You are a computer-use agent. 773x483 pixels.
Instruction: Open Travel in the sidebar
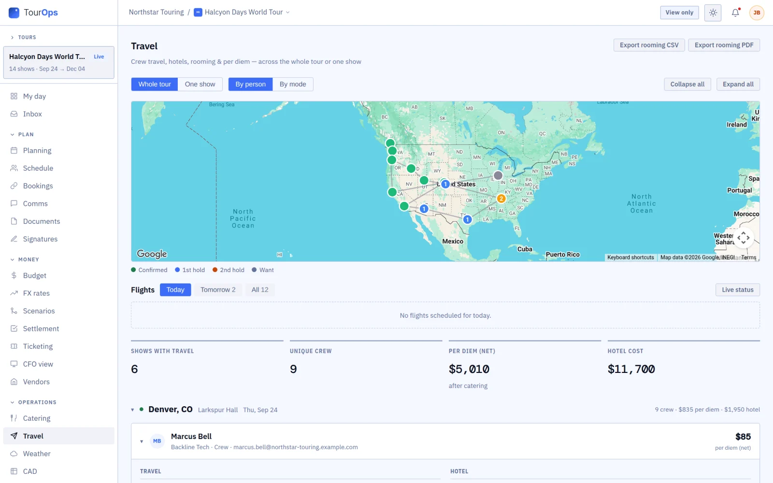59,436
